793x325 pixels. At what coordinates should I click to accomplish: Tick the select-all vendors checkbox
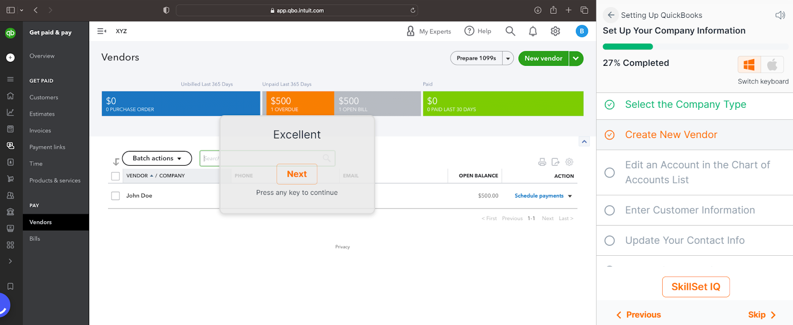pos(115,176)
